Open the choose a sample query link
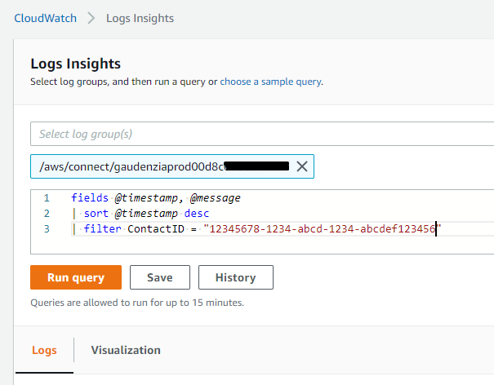494x385 pixels. tap(270, 82)
